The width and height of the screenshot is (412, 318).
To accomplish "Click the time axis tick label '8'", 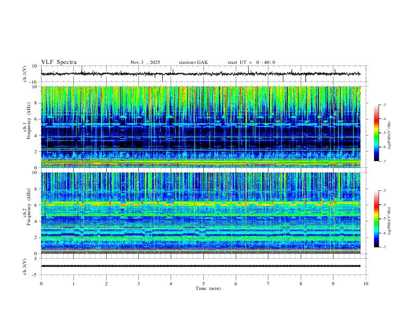I will pyautogui.click(x=301, y=284).
